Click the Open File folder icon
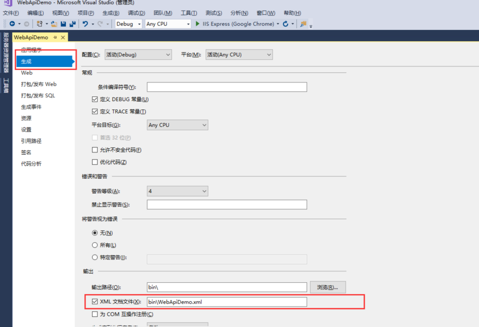Viewport: 479px width, 327px height. click(x=54, y=24)
